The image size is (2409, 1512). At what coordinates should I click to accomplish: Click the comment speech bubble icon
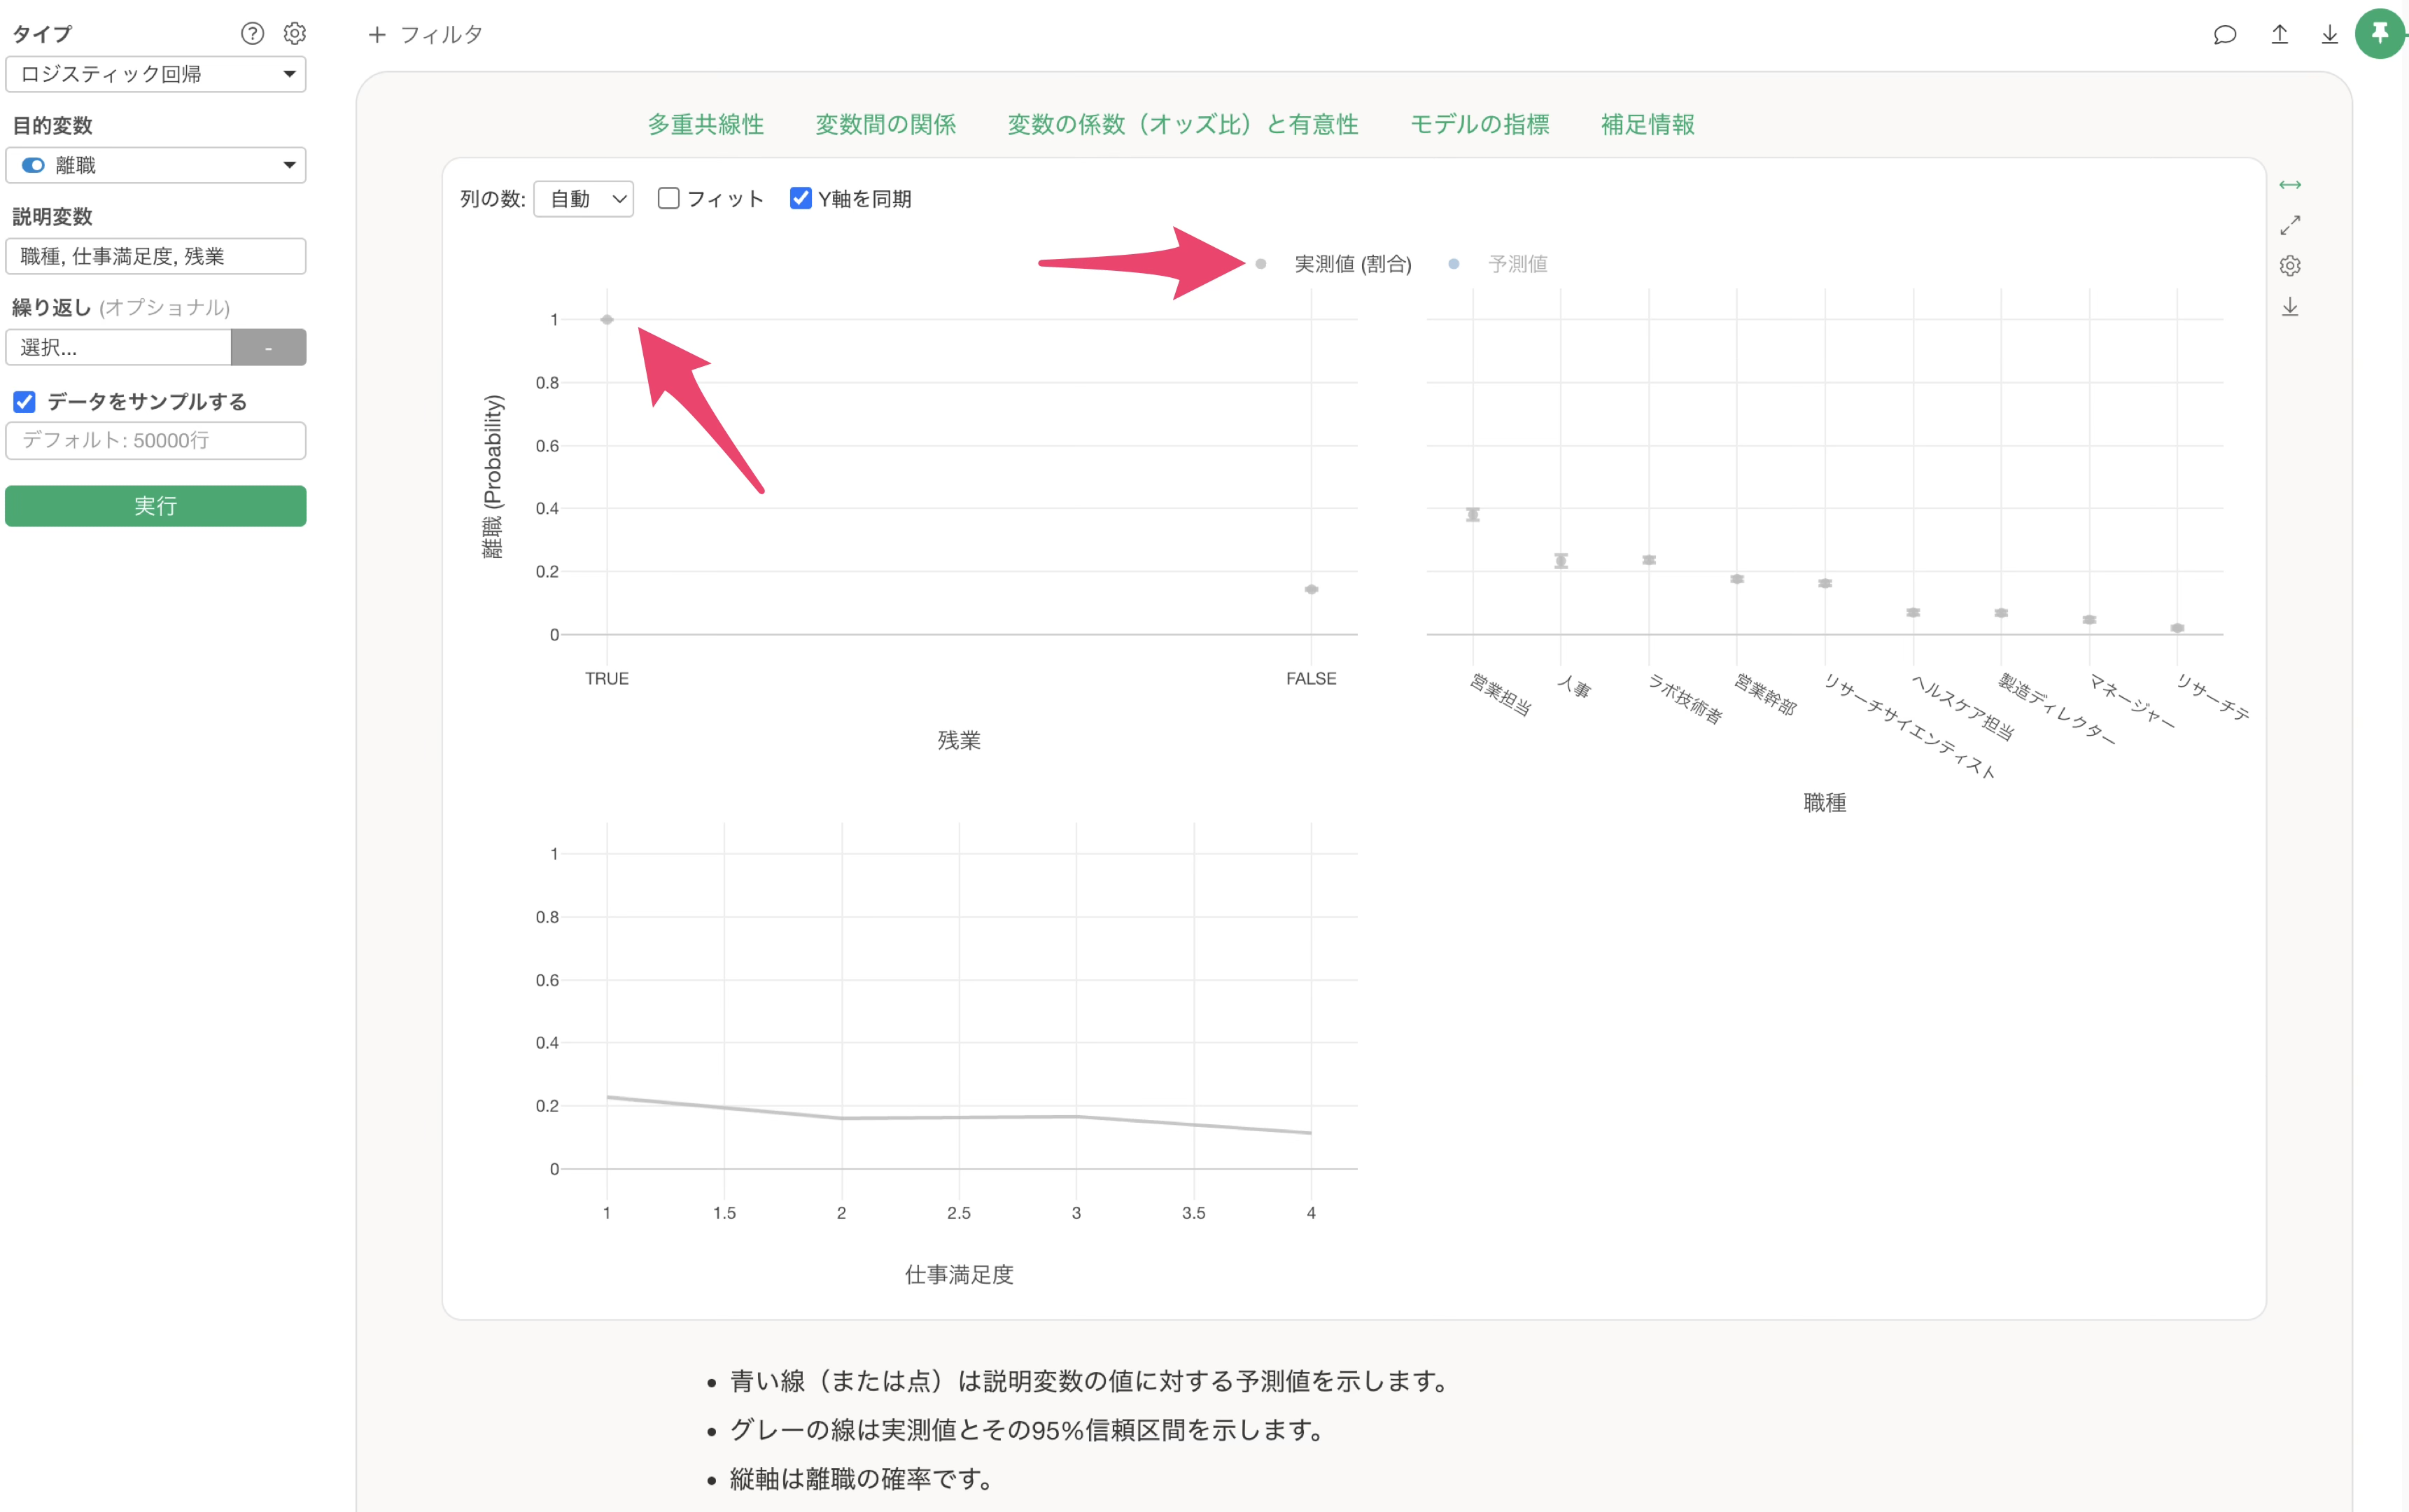pyautogui.click(x=2224, y=35)
